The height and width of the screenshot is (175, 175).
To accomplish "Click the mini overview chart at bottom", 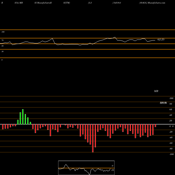I will click(x=86, y=168).
